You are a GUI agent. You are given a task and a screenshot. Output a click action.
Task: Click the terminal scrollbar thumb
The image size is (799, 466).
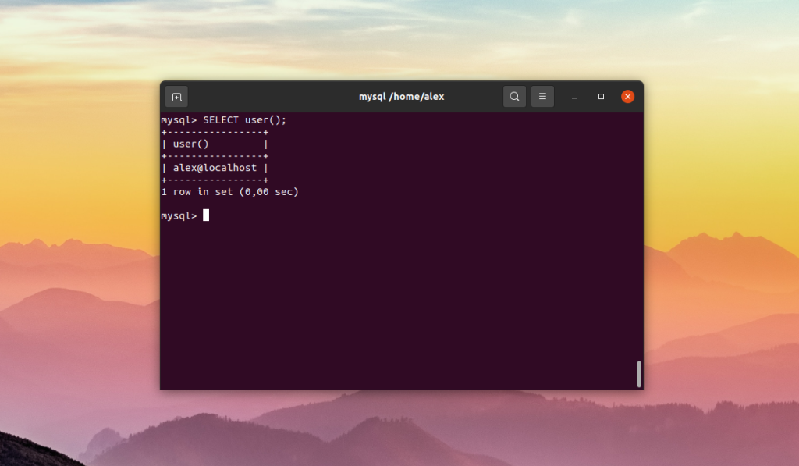(x=639, y=374)
